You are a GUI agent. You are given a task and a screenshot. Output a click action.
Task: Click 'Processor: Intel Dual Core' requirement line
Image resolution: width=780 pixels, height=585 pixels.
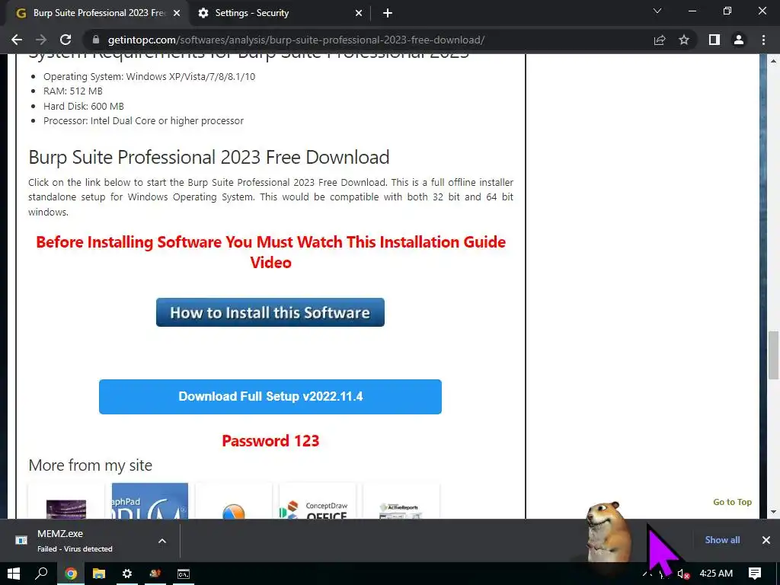pyautogui.click(x=143, y=121)
